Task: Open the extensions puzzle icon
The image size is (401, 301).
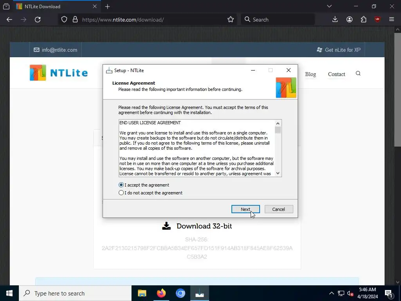Action: [x=363, y=20]
